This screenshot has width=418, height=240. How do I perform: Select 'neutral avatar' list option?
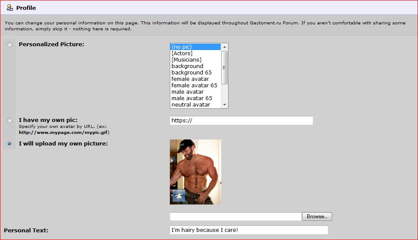click(195, 104)
